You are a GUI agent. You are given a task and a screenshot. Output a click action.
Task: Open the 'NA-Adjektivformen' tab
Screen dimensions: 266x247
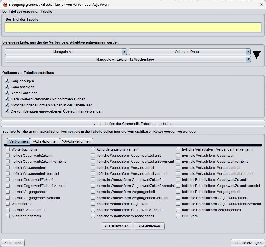pyautogui.click(x=76, y=141)
